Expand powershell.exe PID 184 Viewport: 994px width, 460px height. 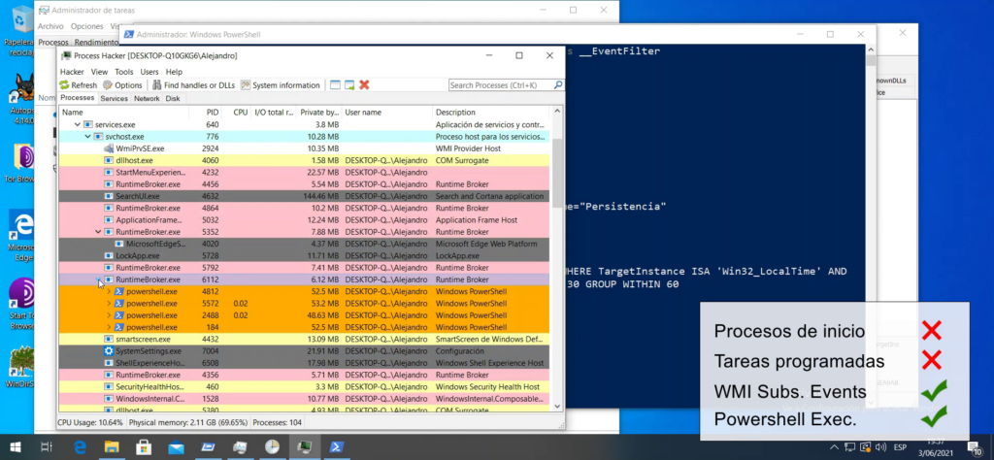(109, 328)
